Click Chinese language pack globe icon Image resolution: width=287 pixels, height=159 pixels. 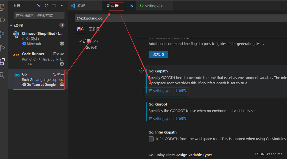coord(16,34)
